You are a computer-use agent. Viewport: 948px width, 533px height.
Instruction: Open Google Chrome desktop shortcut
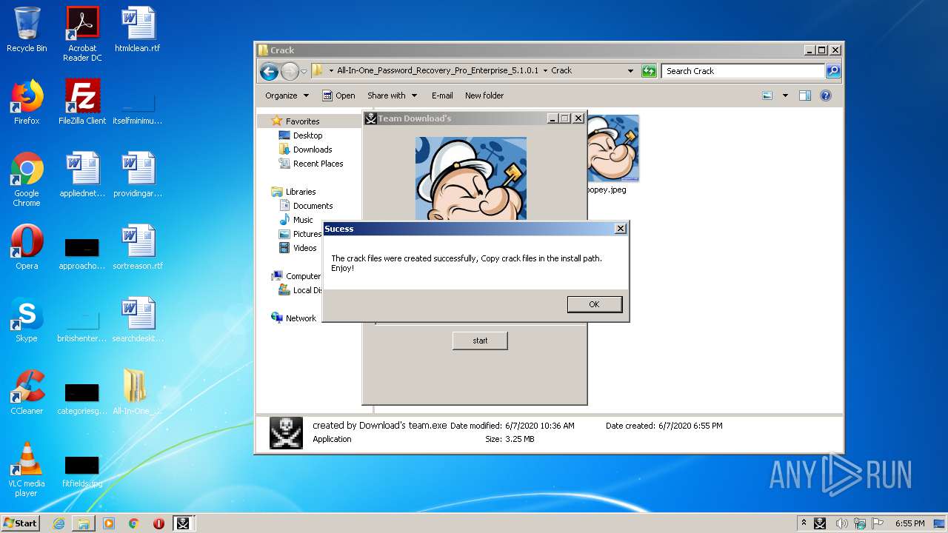tap(27, 179)
